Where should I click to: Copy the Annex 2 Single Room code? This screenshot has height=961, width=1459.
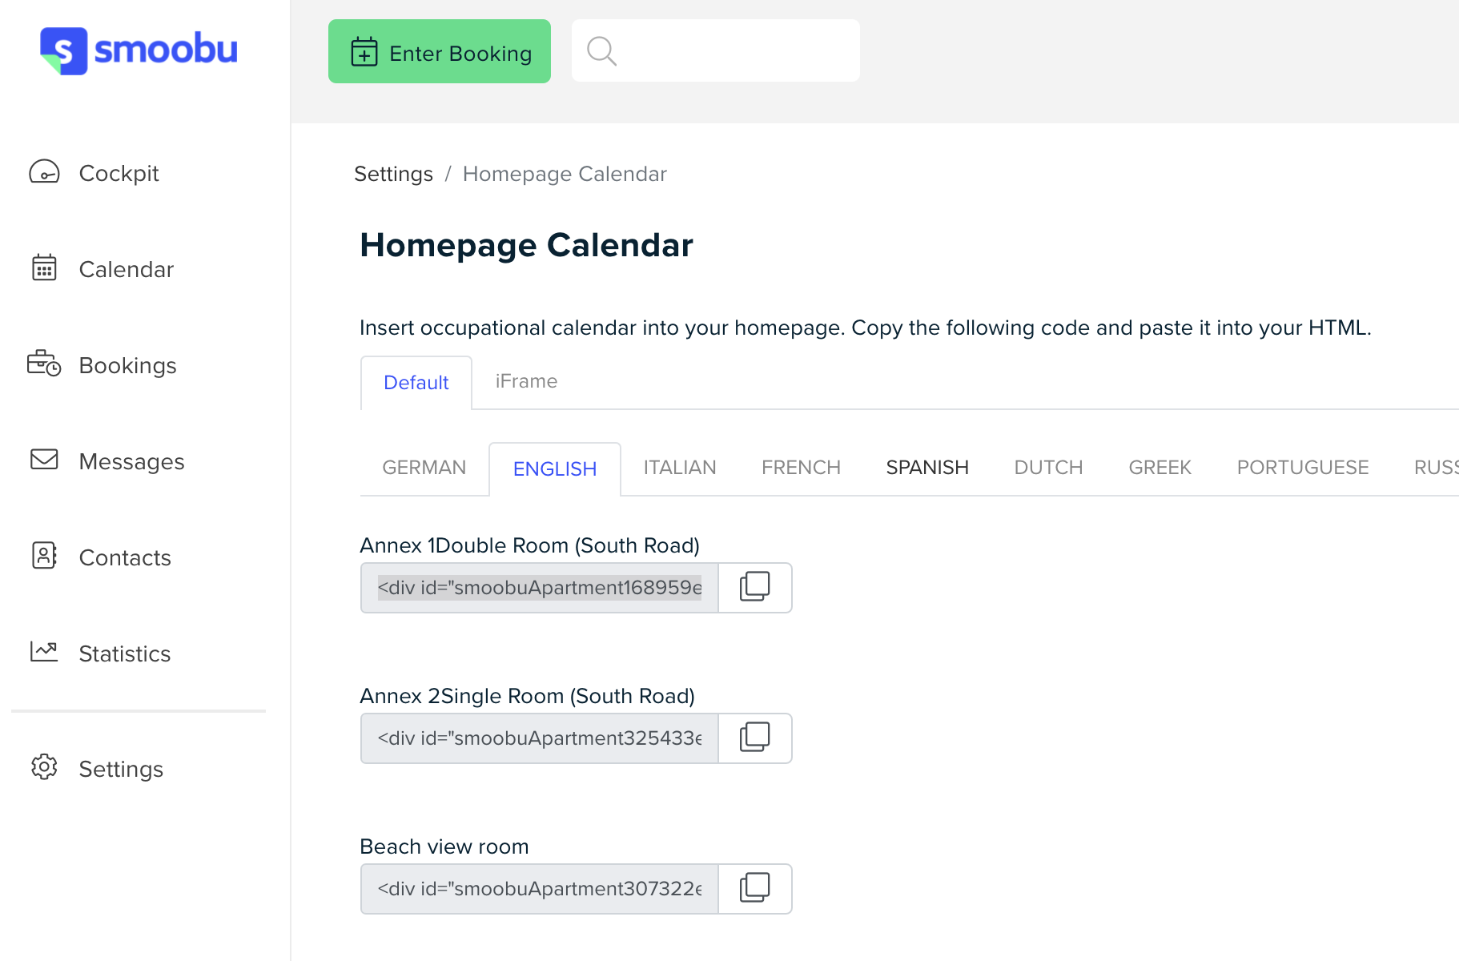[755, 738]
